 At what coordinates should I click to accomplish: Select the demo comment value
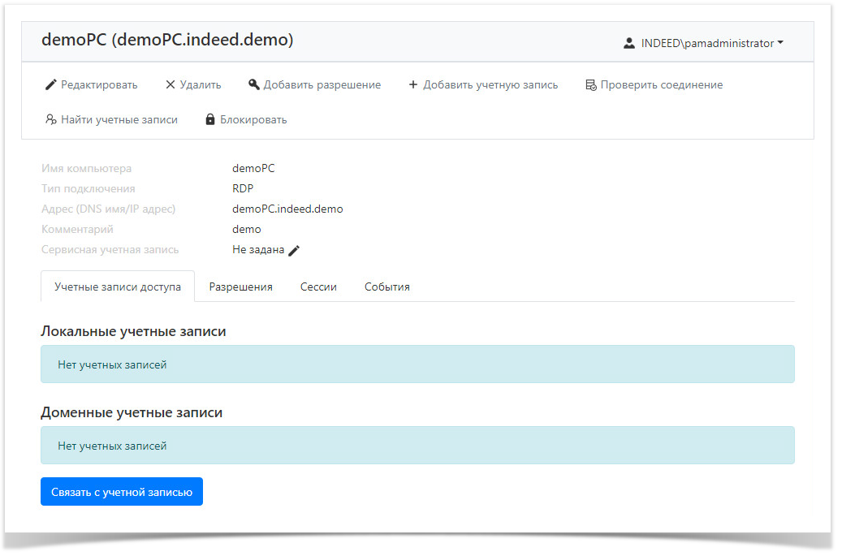coord(247,229)
